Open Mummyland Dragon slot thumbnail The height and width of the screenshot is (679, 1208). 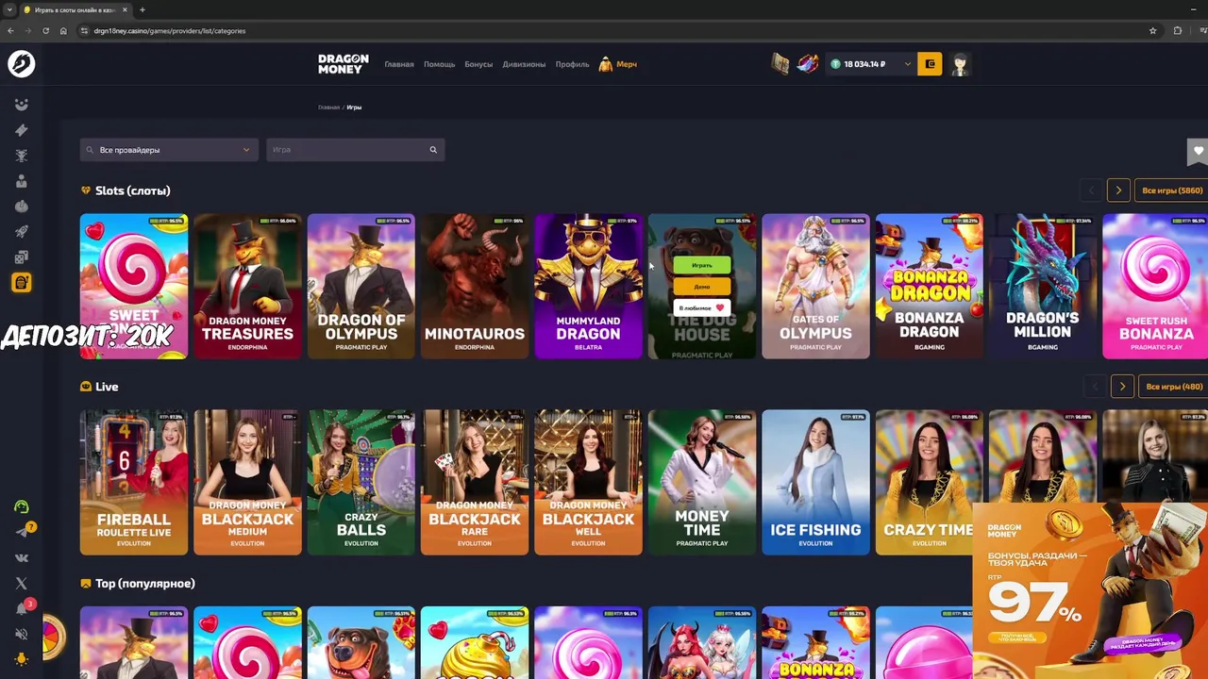pos(588,287)
